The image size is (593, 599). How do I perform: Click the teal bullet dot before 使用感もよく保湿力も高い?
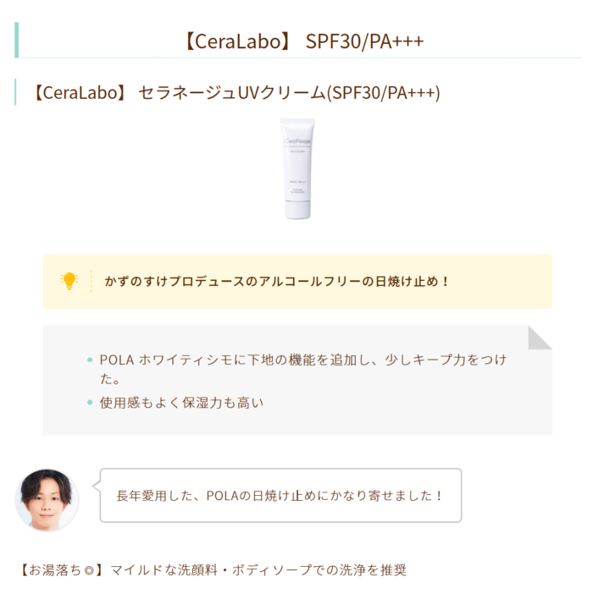pos(90,403)
